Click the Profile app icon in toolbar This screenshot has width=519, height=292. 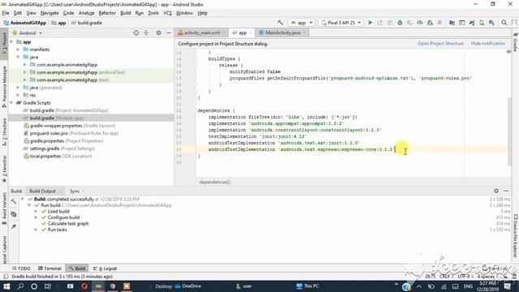pos(420,23)
